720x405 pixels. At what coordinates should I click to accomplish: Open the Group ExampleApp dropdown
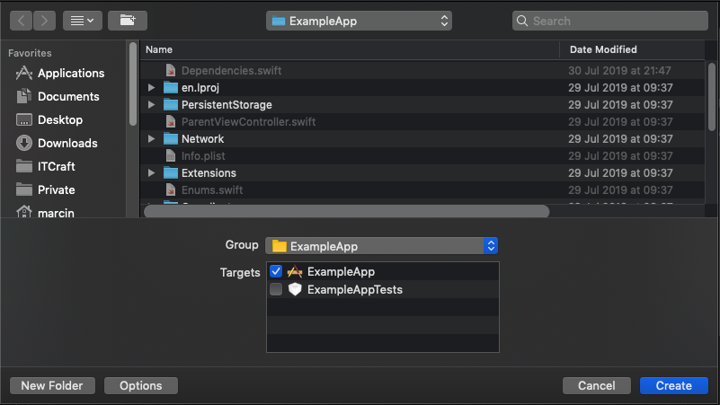point(382,245)
